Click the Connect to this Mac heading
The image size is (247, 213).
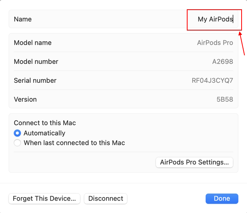pos(45,123)
